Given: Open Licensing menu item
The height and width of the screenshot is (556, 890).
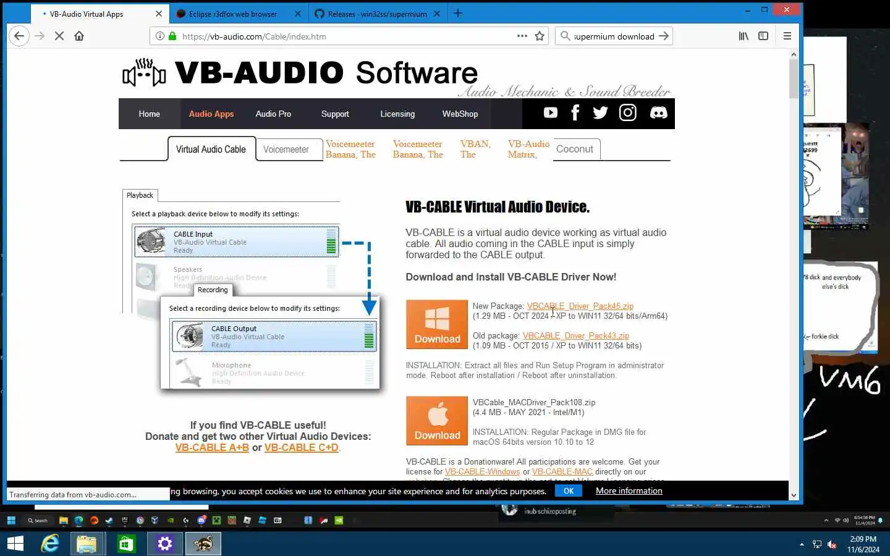Looking at the screenshot, I should [397, 114].
